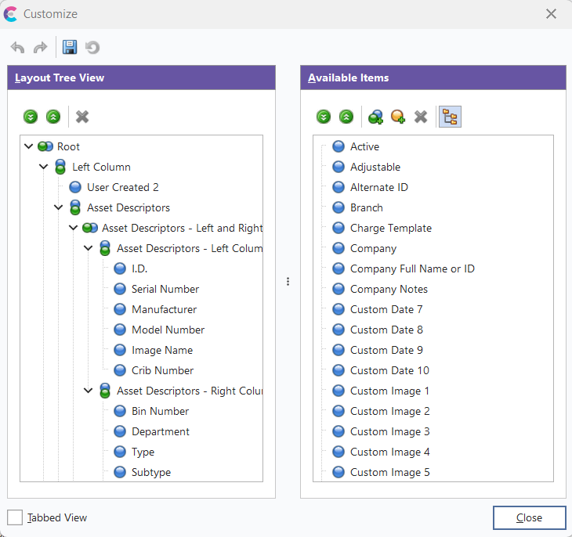
Task: Enable the Tabbed View checkbox
Action: [15, 517]
